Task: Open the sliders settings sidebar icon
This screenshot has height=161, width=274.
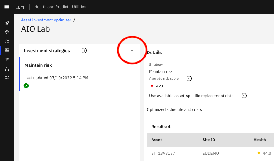Action: pyautogui.click(x=7, y=77)
